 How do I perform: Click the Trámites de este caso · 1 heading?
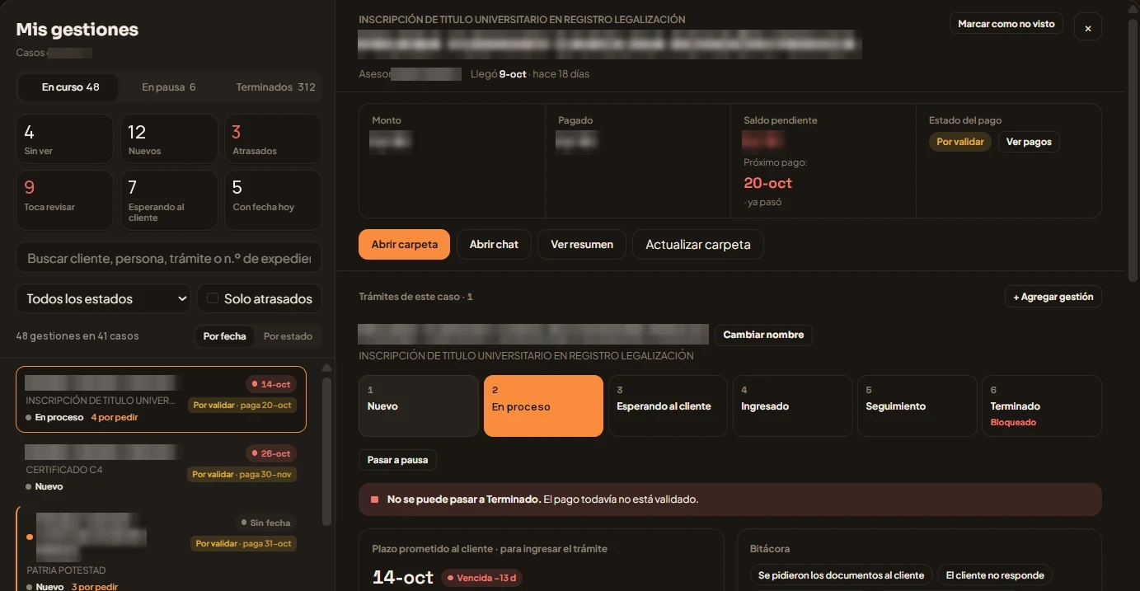pyautogui.click(x=415, y=297)
